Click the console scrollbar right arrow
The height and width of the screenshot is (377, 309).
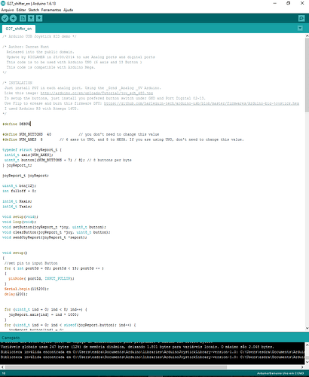pyautogui.click(x=302, y=367)
